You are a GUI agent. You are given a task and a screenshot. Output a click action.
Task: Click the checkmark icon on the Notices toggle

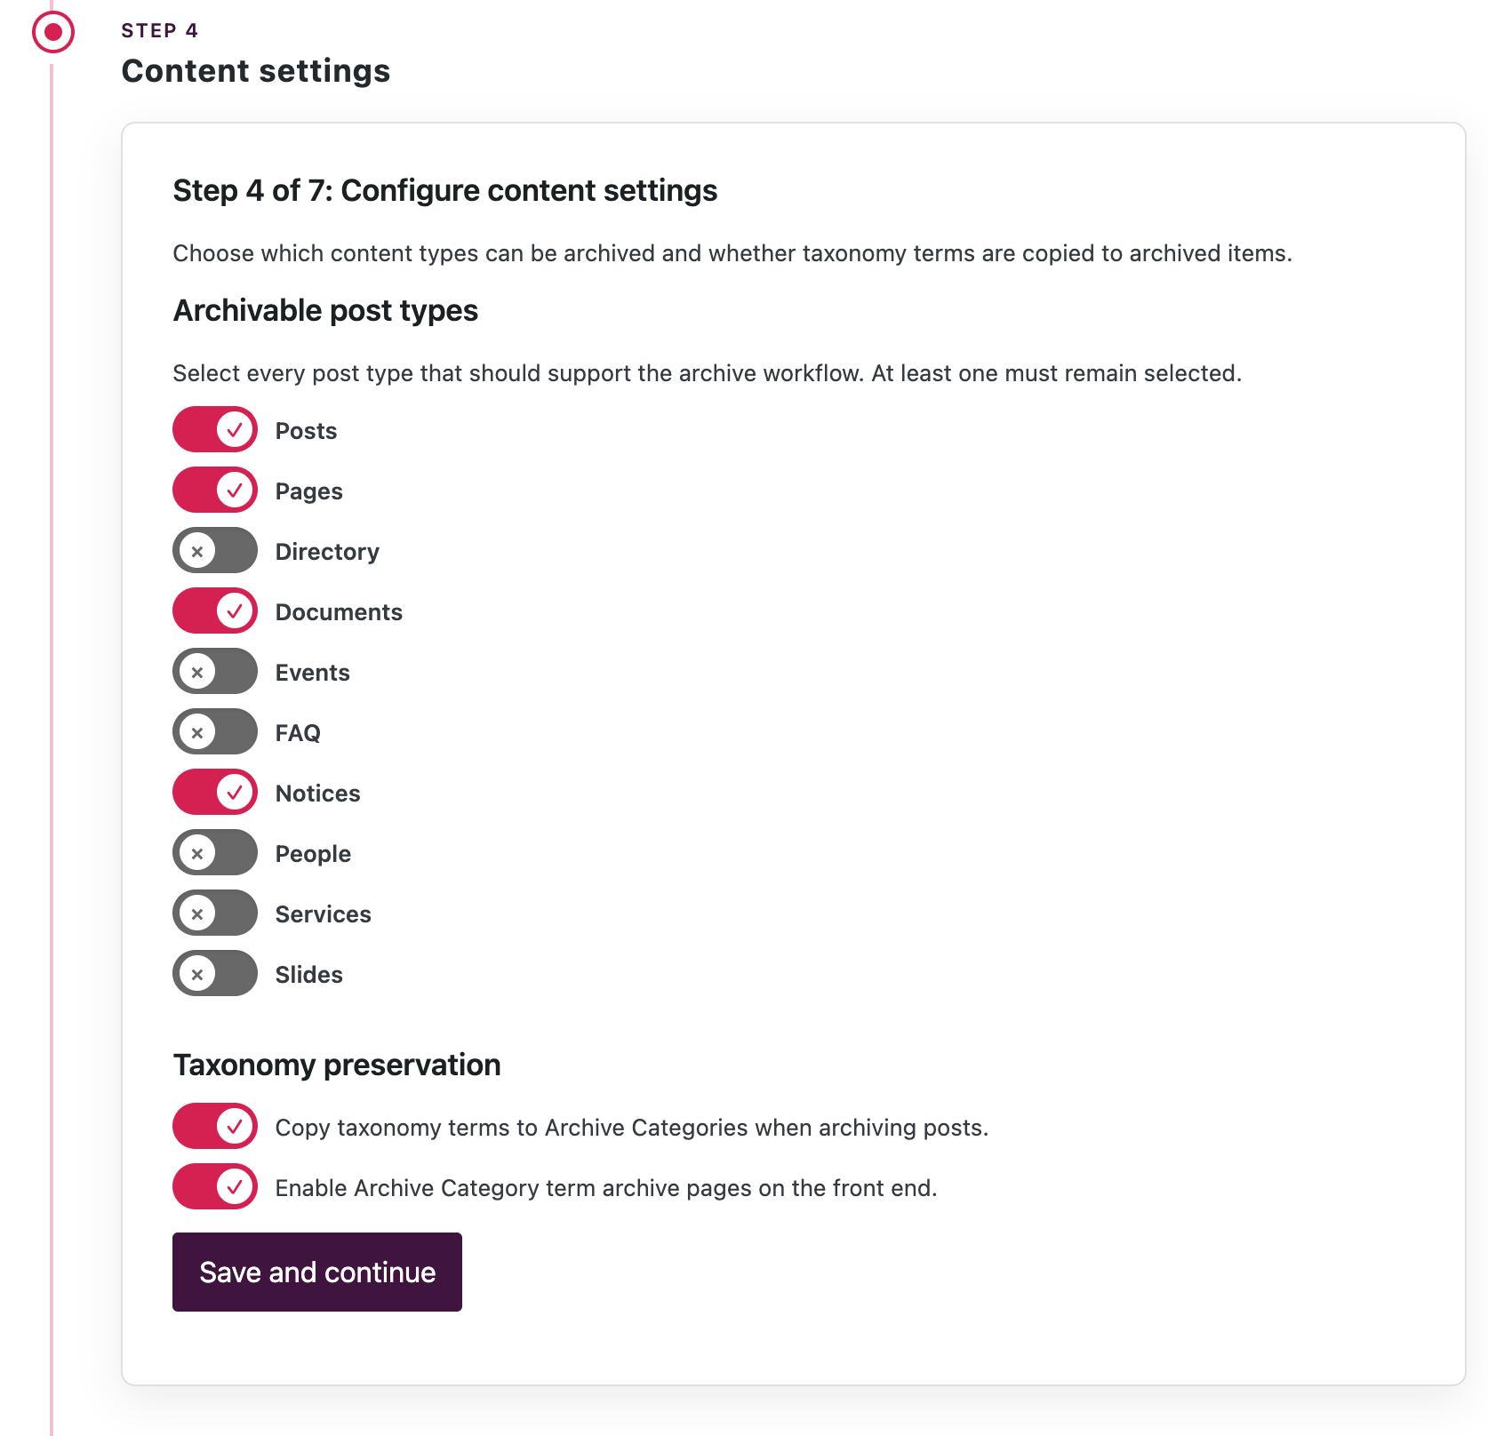pyautogui.click(x=236, y=792)
